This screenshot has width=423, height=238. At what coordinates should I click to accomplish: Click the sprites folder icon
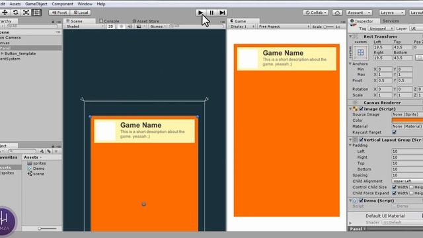pyautogui.click(x=30, y=163)
